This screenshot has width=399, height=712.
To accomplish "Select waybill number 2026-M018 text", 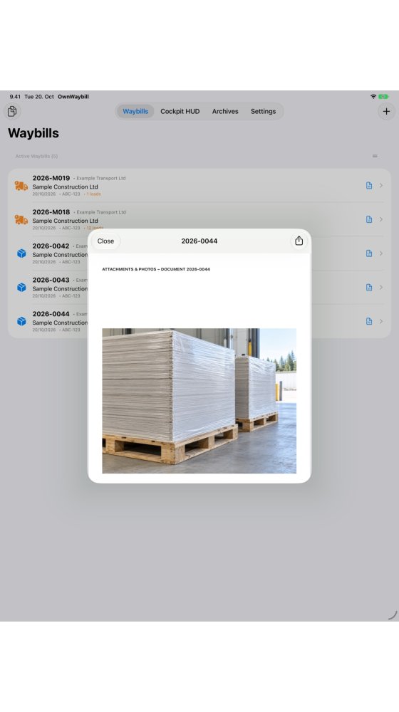I will [51, 212].
